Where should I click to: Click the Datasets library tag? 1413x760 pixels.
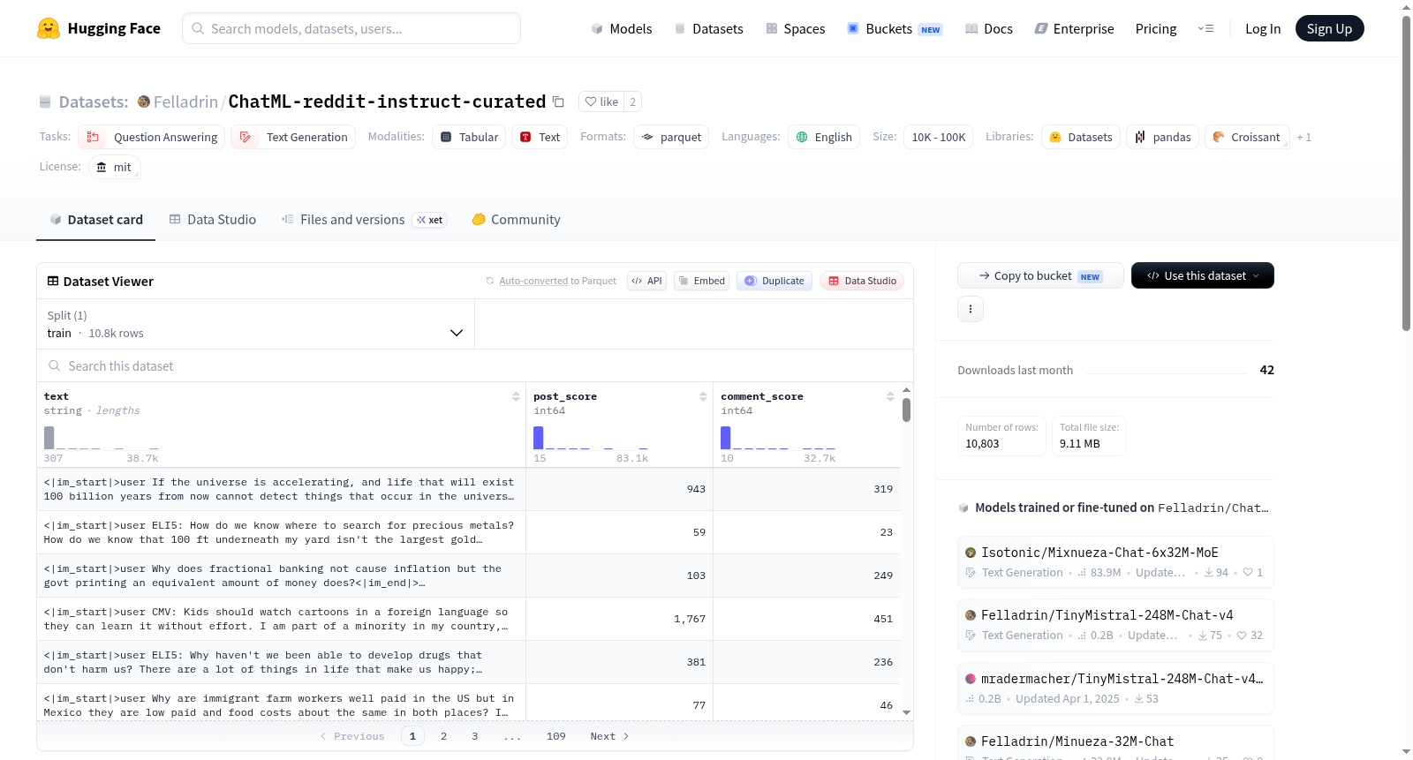1081,137
